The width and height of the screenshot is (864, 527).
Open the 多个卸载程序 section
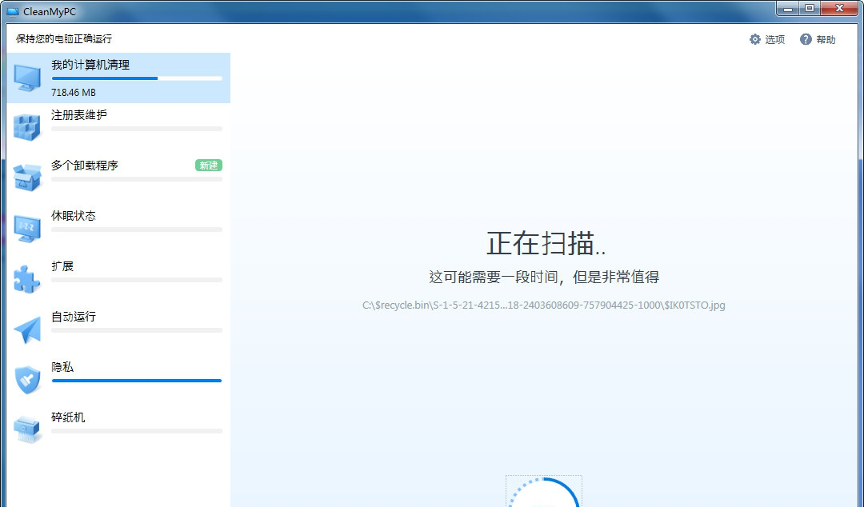click(x=118, y=178)
